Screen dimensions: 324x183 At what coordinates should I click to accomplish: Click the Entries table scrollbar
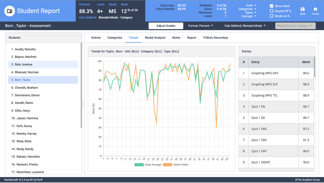pyautogui.click(x=315, y=67)
